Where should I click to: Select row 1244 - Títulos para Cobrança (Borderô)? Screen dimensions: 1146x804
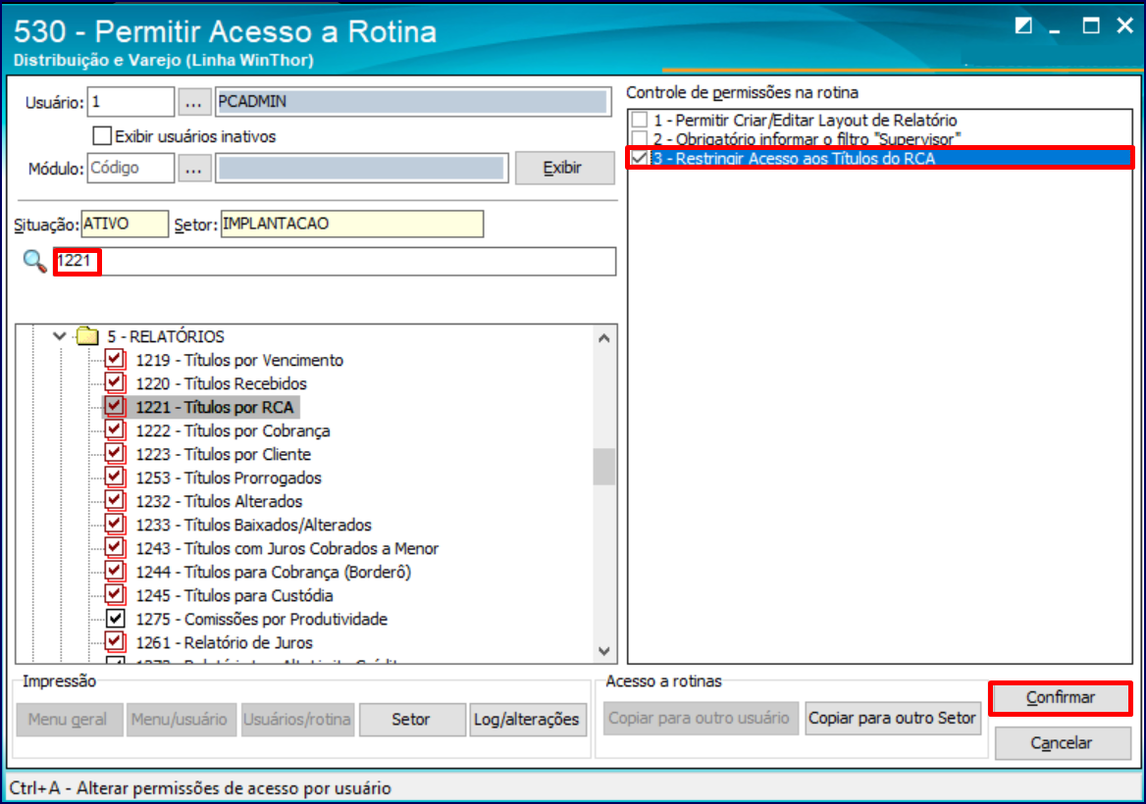274,572
